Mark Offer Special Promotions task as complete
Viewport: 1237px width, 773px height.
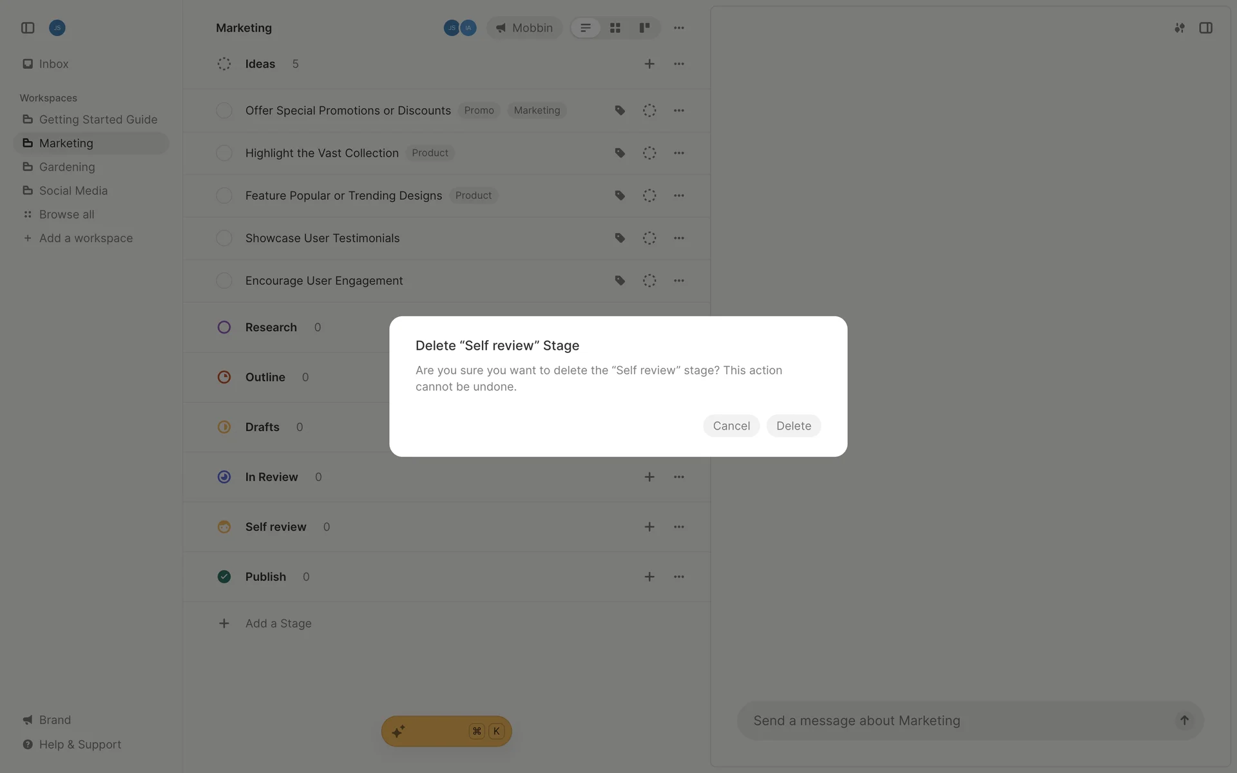[224, 111]
